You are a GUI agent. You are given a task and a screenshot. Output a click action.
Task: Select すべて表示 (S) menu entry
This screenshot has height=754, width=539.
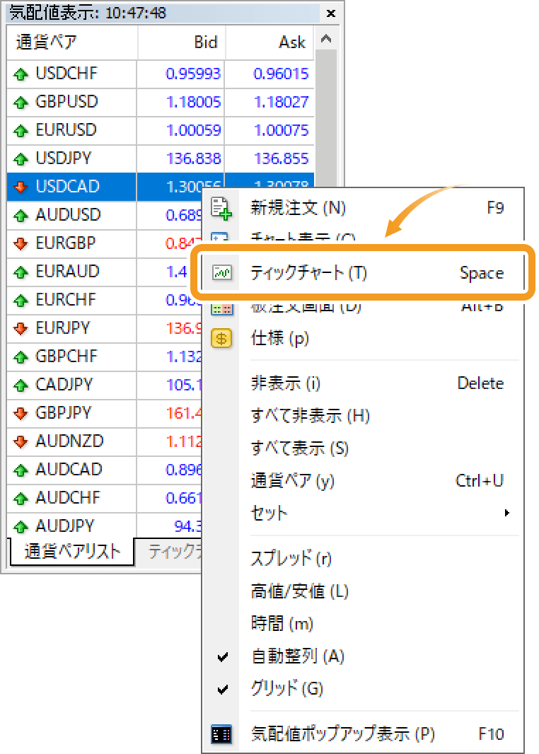coord(363,448)
